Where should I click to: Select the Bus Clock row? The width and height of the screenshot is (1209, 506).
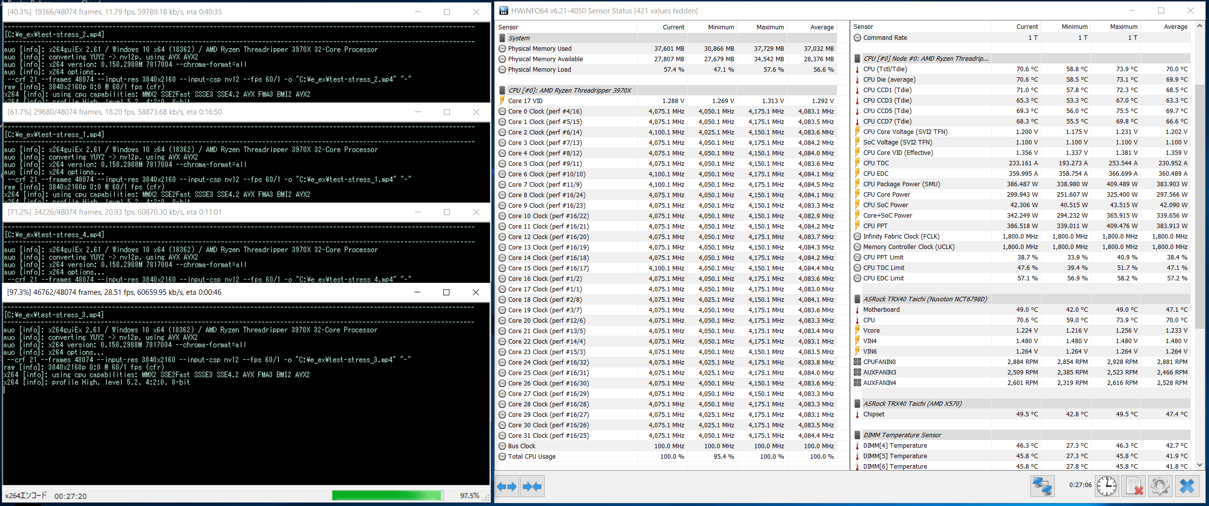point(666,446)
